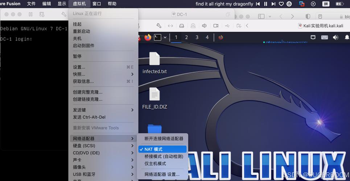The width and height of the screenshot is (350, 181).
Task: Click the battery status icon
Action: click(339, 4)
